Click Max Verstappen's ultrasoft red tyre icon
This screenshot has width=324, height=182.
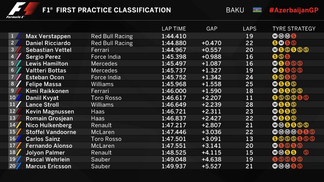(x=294, y=36)
